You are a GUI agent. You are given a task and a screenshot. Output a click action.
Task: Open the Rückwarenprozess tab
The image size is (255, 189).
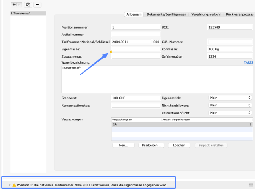pos(239,14)
